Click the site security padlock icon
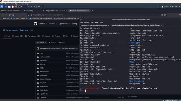This screenshot has width=181, height=101. click(x=31, y=15)
